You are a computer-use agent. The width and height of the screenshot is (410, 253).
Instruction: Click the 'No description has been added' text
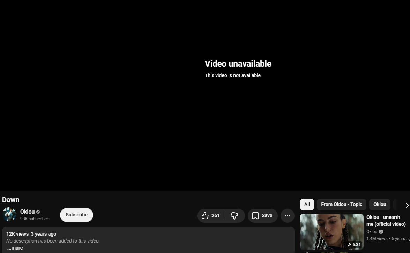(x=53, y=241)
